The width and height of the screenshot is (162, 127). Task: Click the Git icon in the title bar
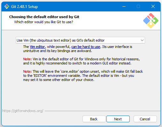[x=7, y=6]
